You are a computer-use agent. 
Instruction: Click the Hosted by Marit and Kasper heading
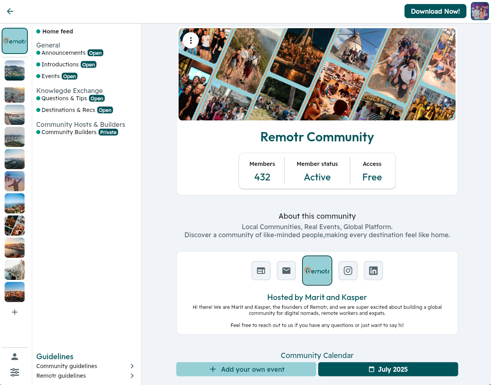(317, 297)
